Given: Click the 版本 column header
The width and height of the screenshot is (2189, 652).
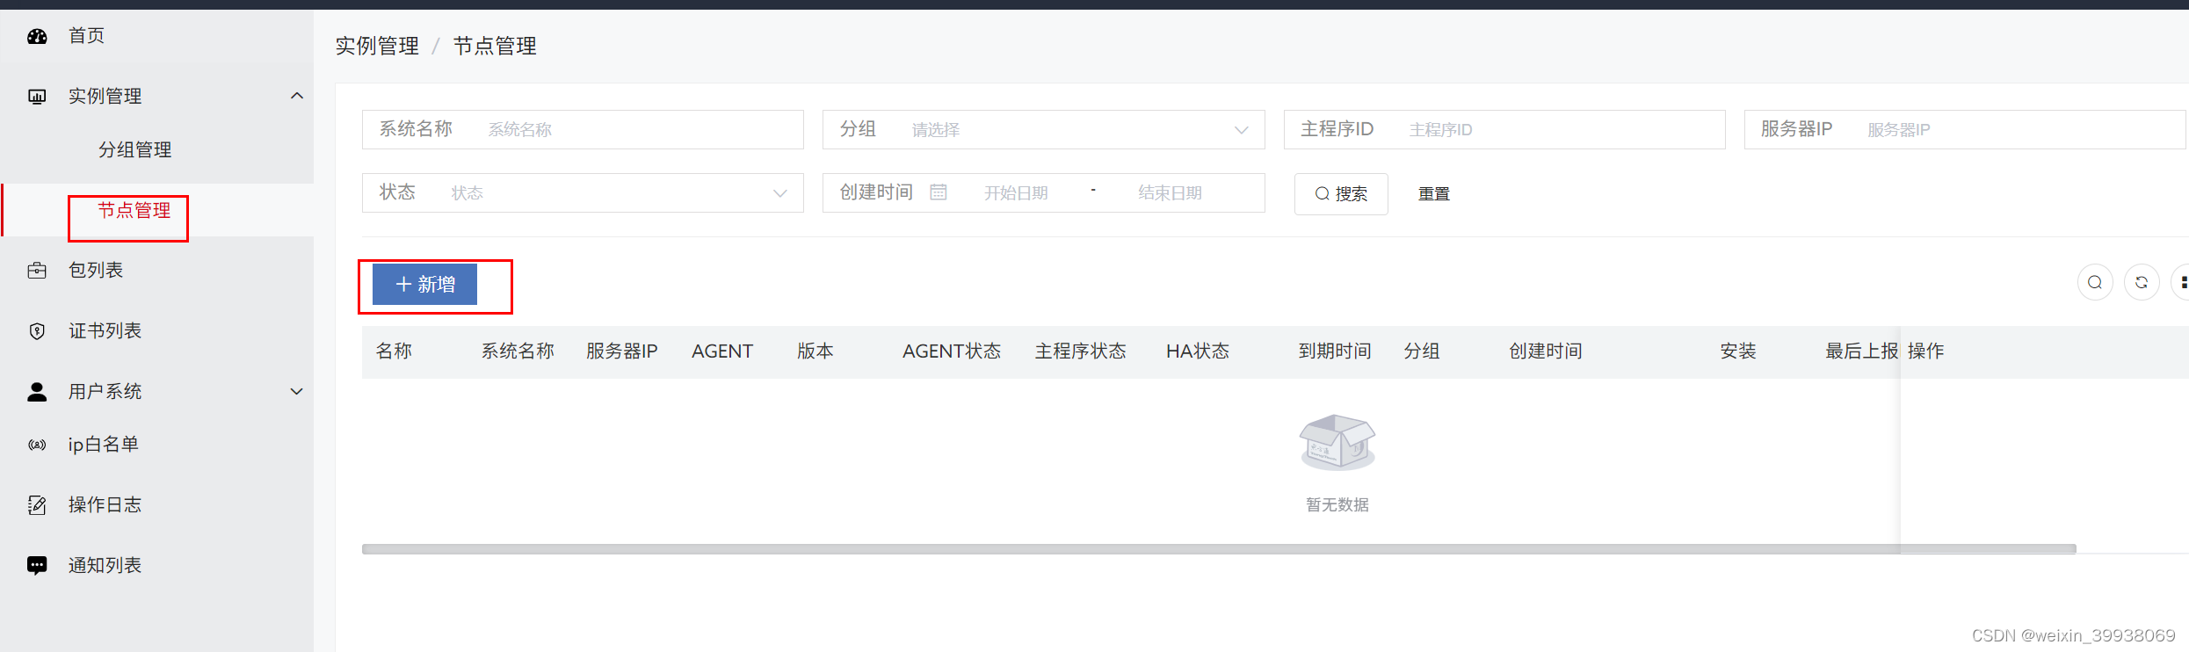Looking at the screenshot, I should point(815,351).
